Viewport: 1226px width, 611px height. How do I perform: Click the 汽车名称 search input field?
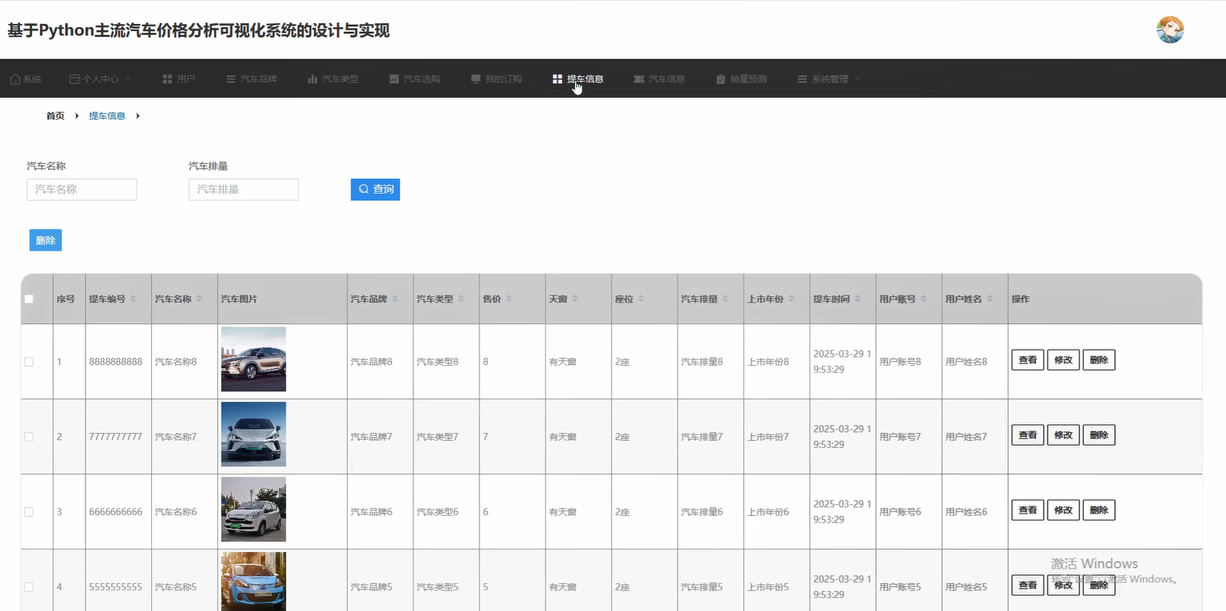pos(82,189)
